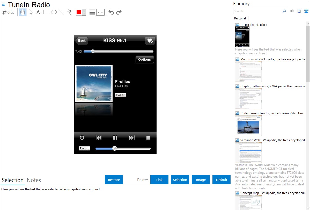Click the line thickness icon
Viewport: 310px width, 210px height.
[x=92, y=12]
